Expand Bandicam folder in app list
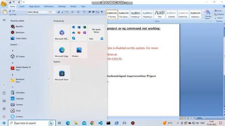 pos(49,79)
